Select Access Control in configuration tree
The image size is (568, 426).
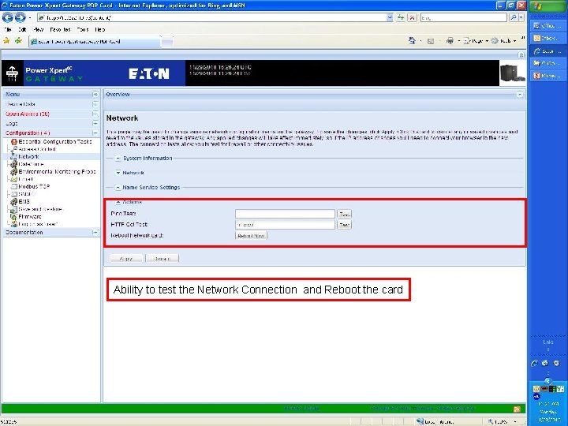[37, 149]
